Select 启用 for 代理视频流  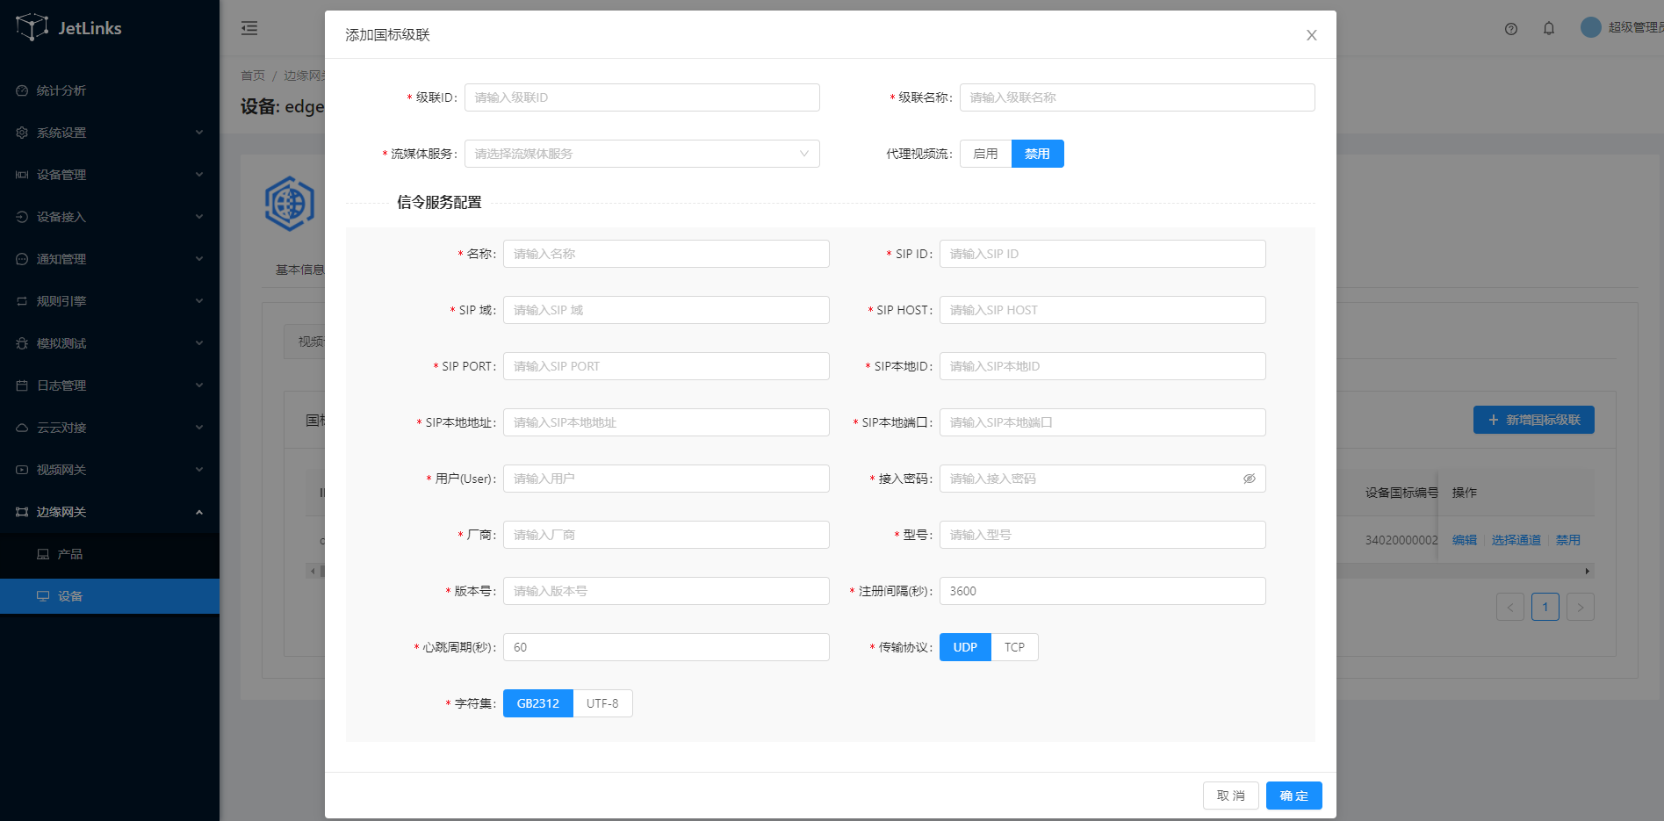click(x=985, y=154)
